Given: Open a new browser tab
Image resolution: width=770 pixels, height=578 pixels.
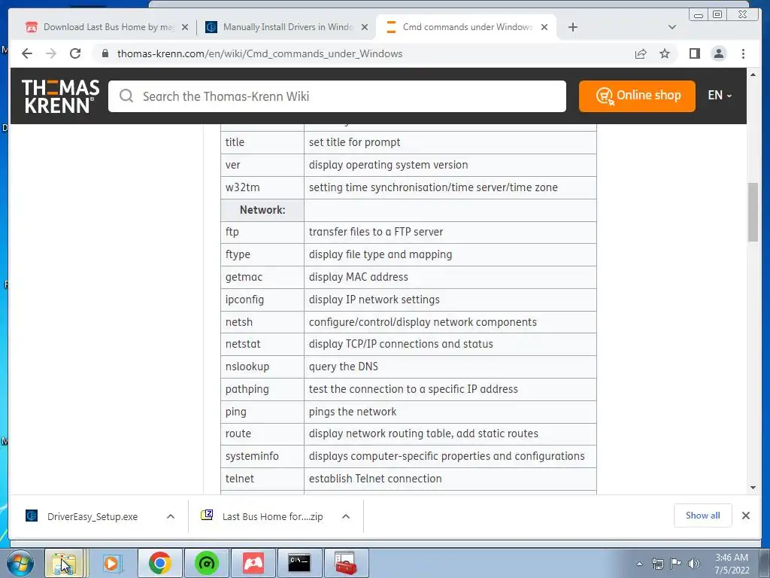Looking at the screenshot, I should [572, 27].
